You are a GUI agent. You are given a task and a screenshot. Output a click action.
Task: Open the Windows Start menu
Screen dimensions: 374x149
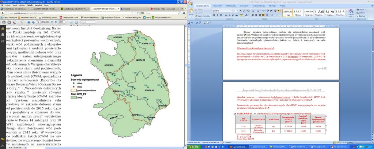(193, 147)
